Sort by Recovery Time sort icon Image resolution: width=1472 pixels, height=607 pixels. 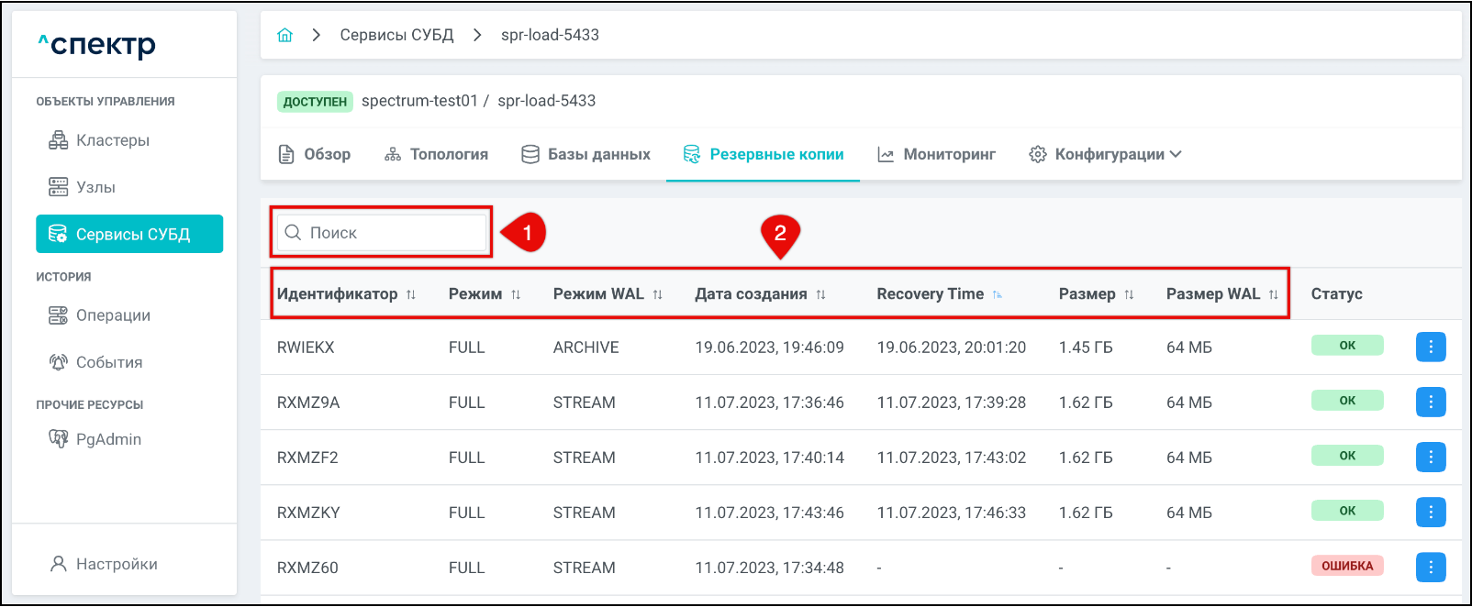pos(997,294)
